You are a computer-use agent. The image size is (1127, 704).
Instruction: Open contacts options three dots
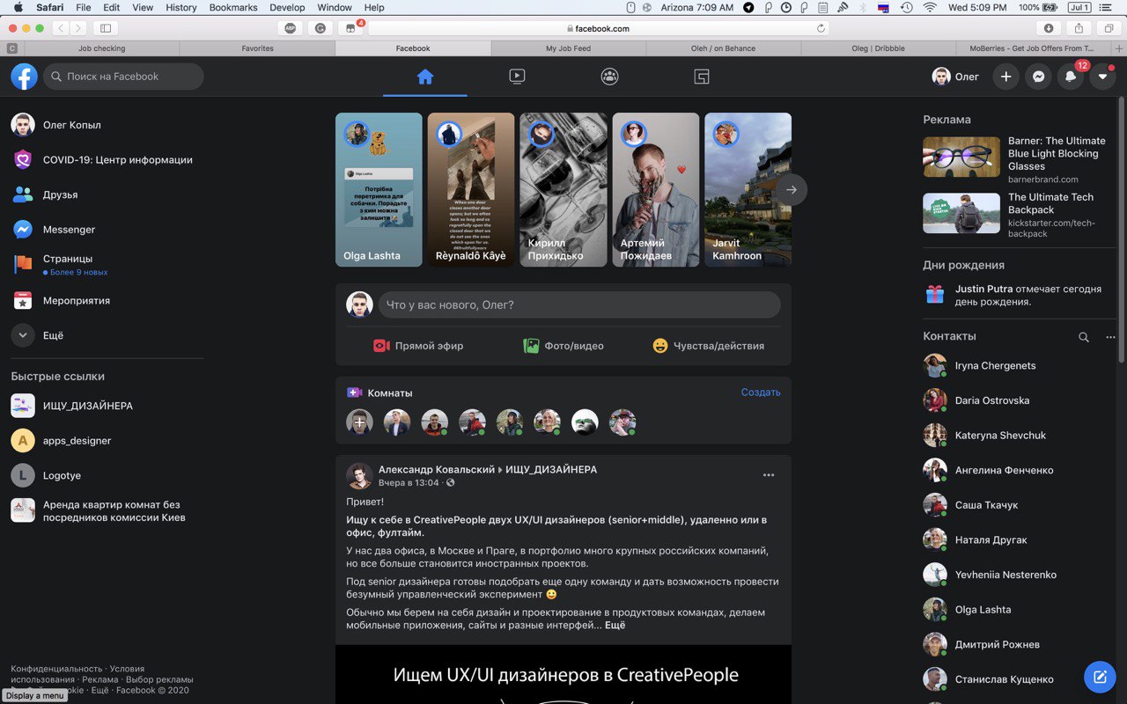(x=1110, y=337)
